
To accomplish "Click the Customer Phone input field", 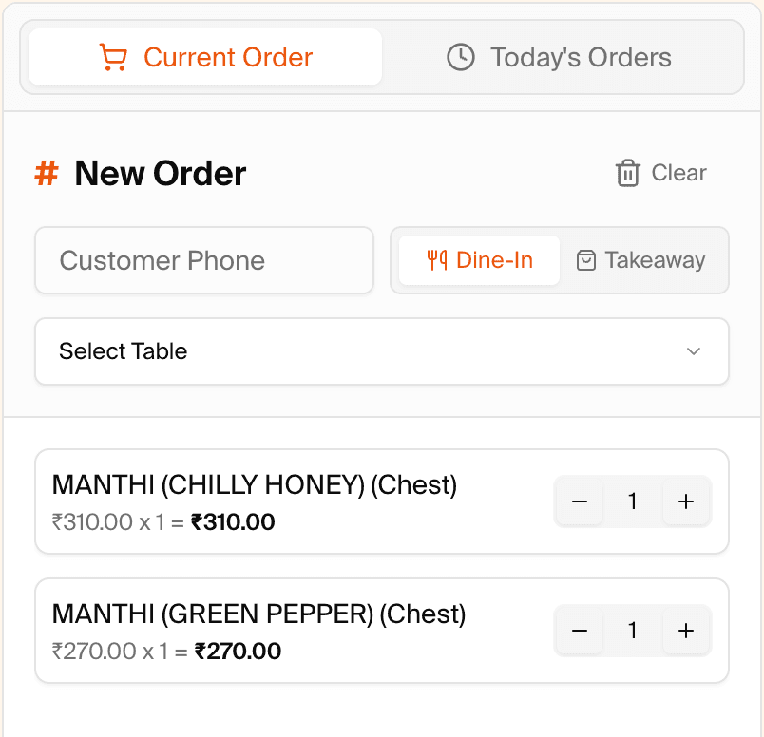I will coord(204,260).
